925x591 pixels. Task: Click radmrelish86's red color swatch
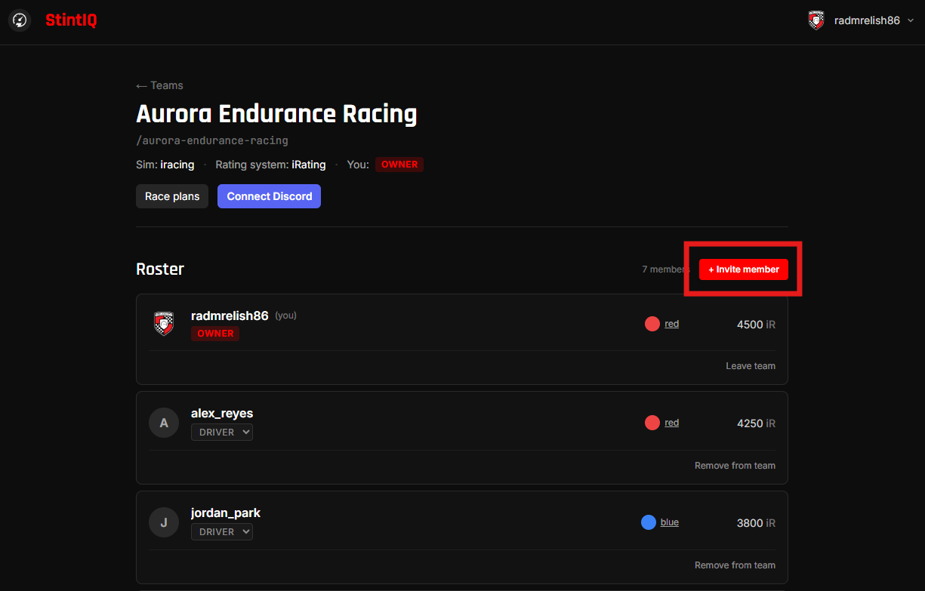(652, 324)
